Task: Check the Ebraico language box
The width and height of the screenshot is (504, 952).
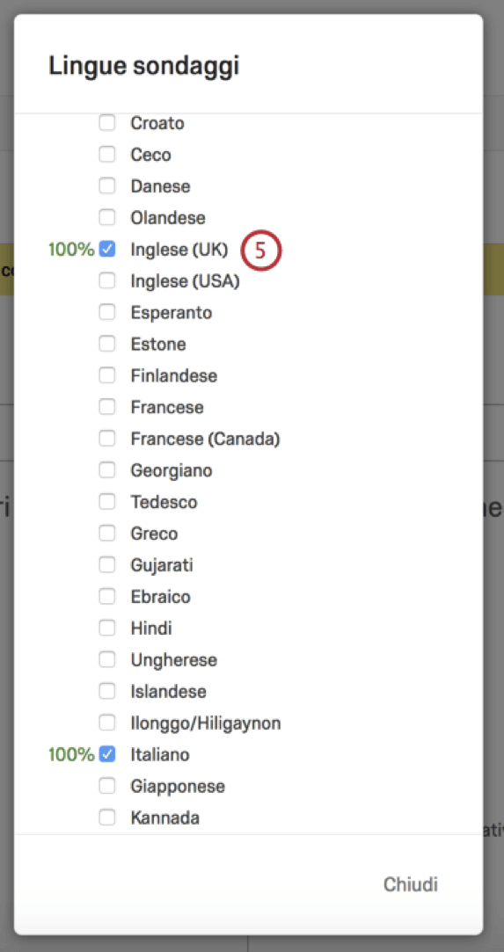Action: (107, 597)
